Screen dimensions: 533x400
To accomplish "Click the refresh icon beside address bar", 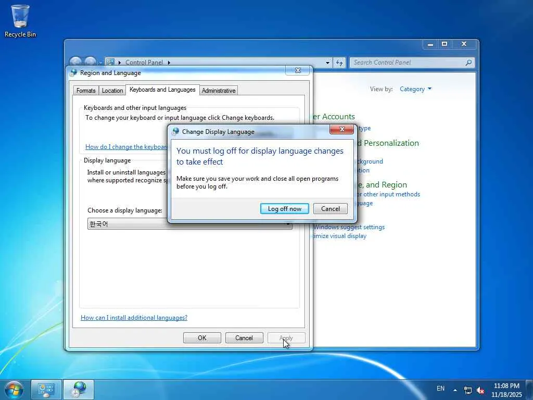I will (339, 63).
